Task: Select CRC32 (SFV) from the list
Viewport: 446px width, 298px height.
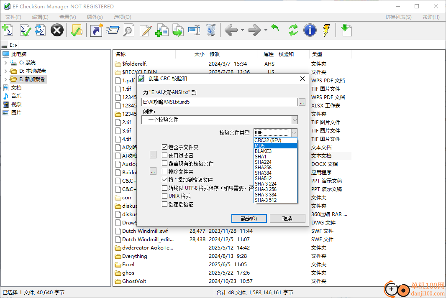Action: click(275, 140)
